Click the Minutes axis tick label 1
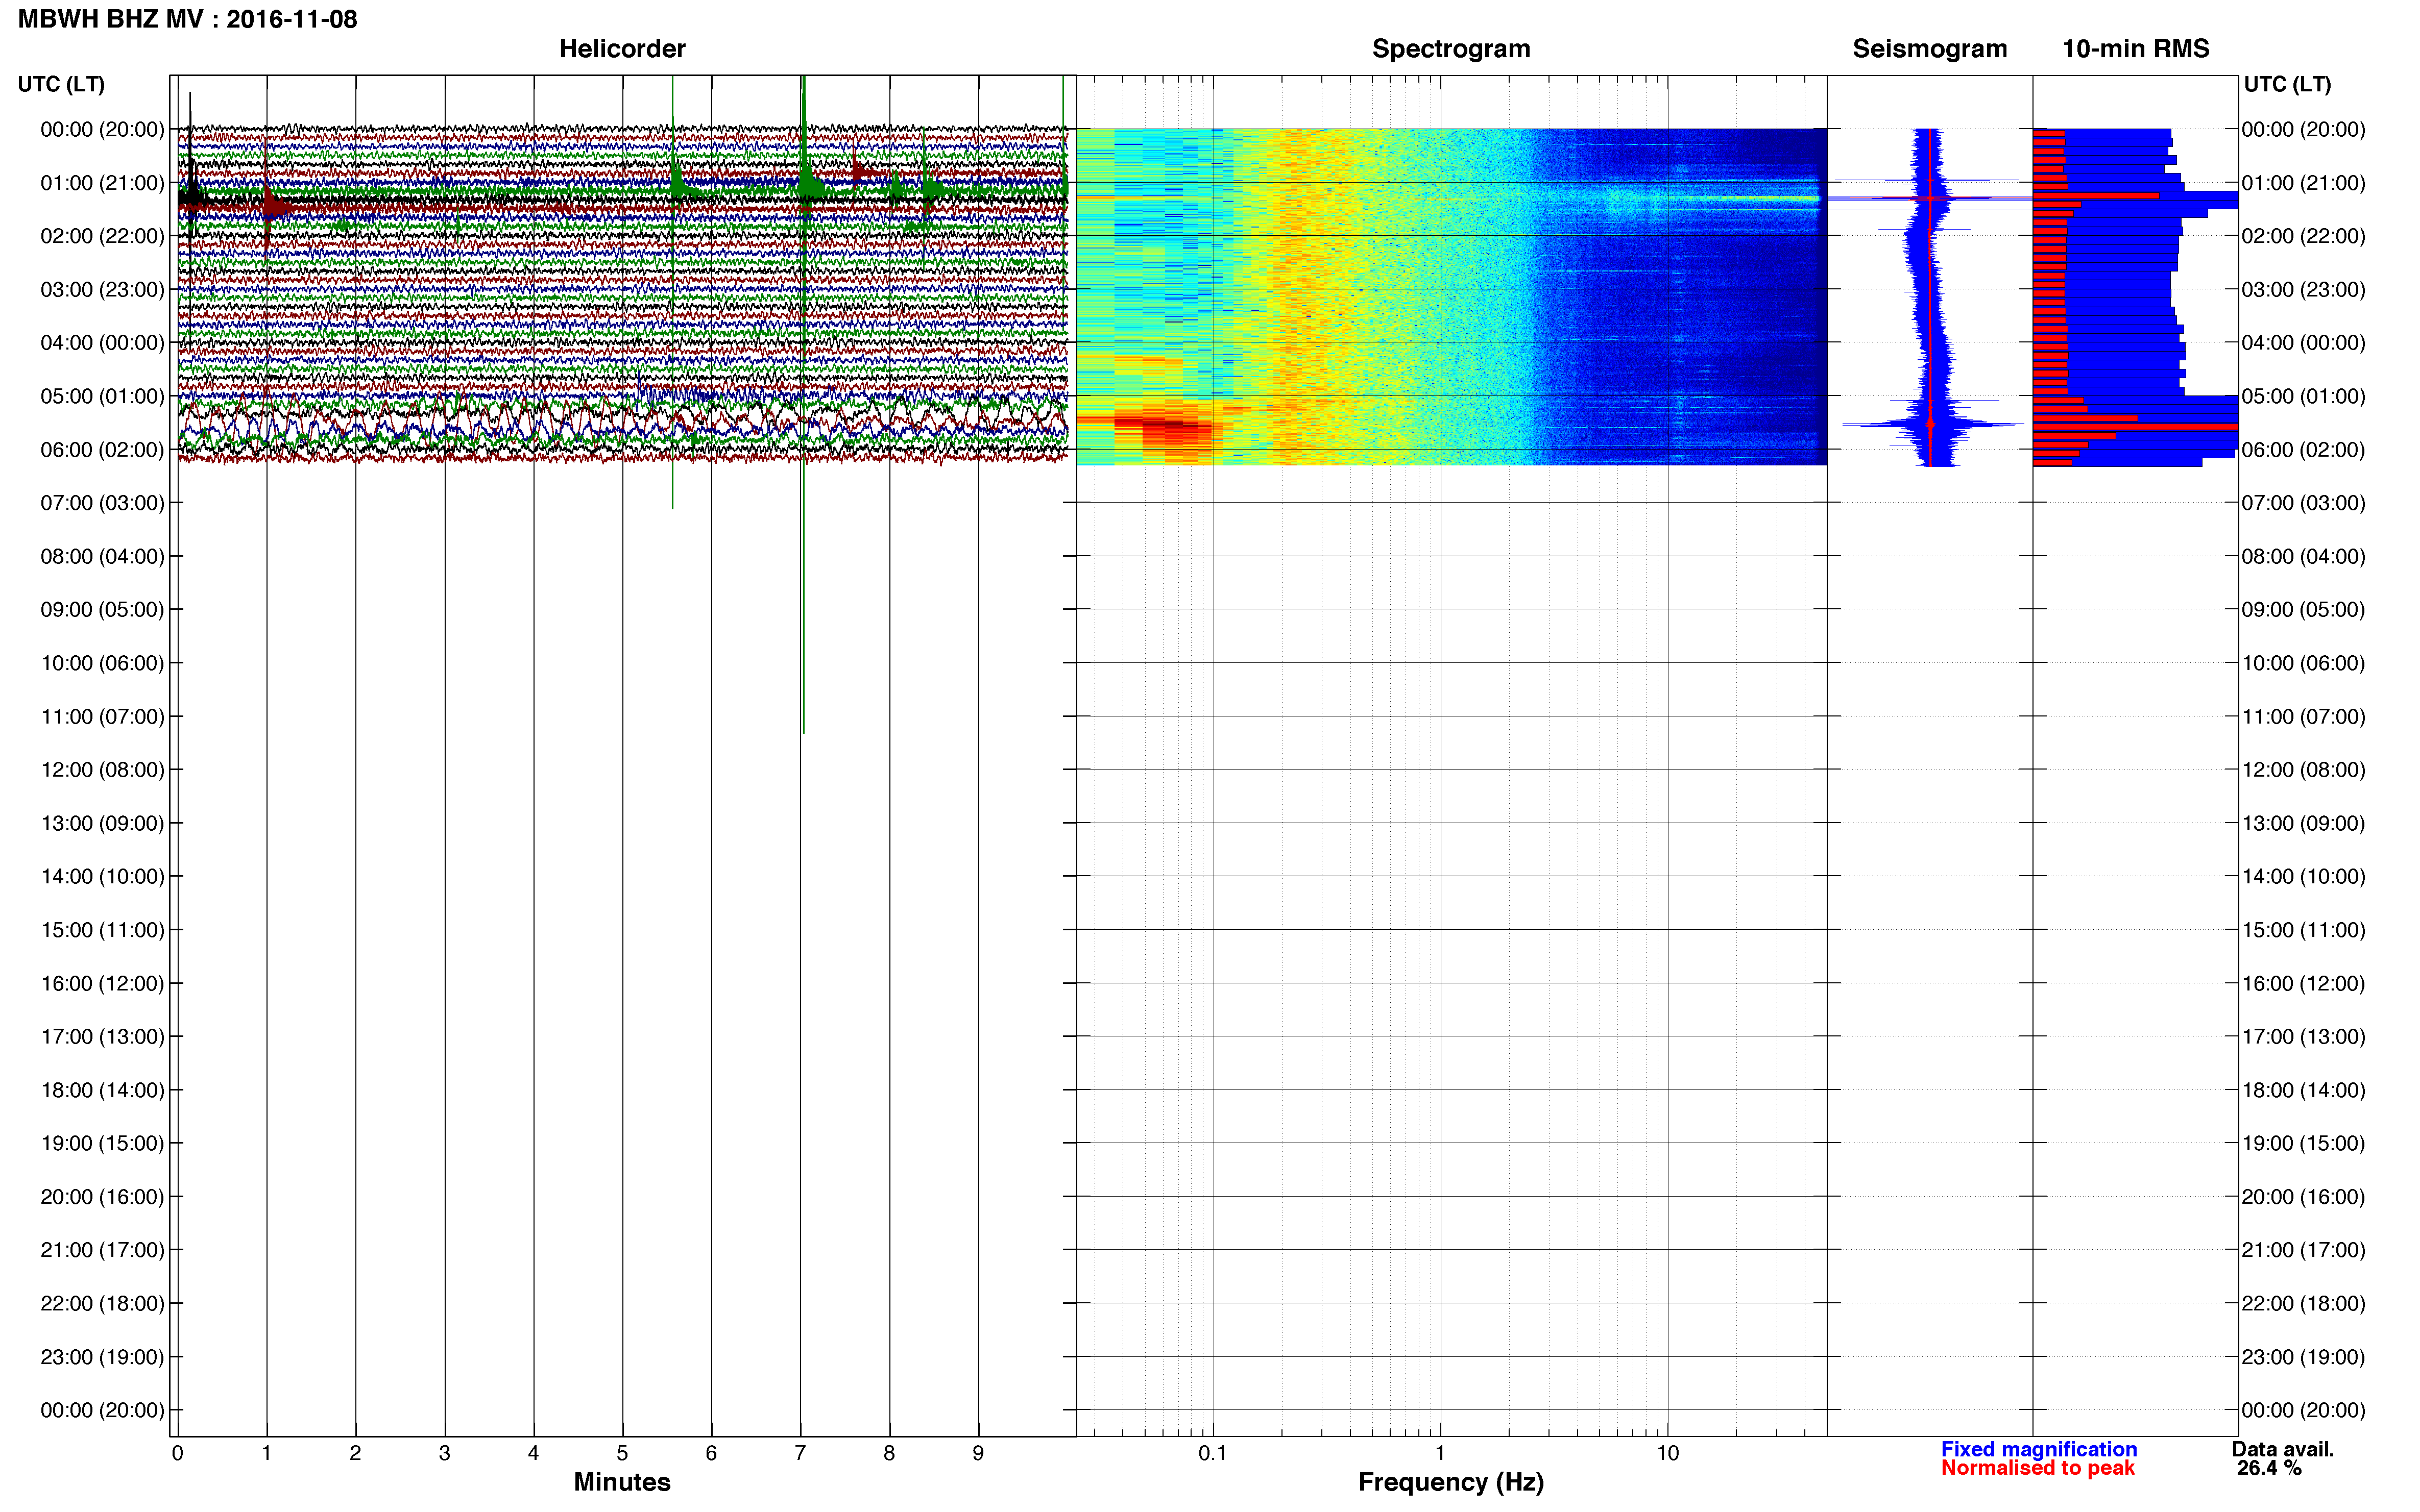This screenshot has height=1512, width=2420. click(x=266, y=1453)
